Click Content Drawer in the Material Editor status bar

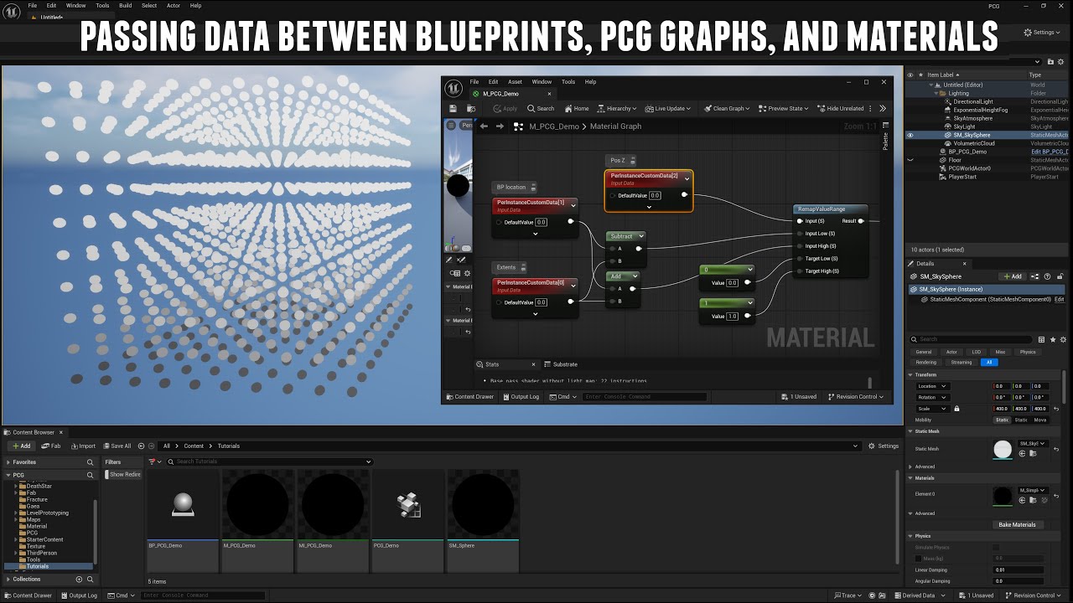point(469,397)
